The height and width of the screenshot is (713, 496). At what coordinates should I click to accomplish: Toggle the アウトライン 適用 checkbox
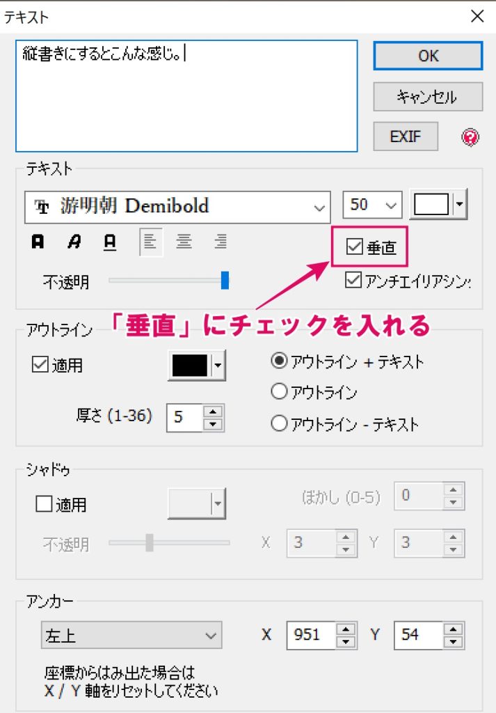click(x=40, y=364)
